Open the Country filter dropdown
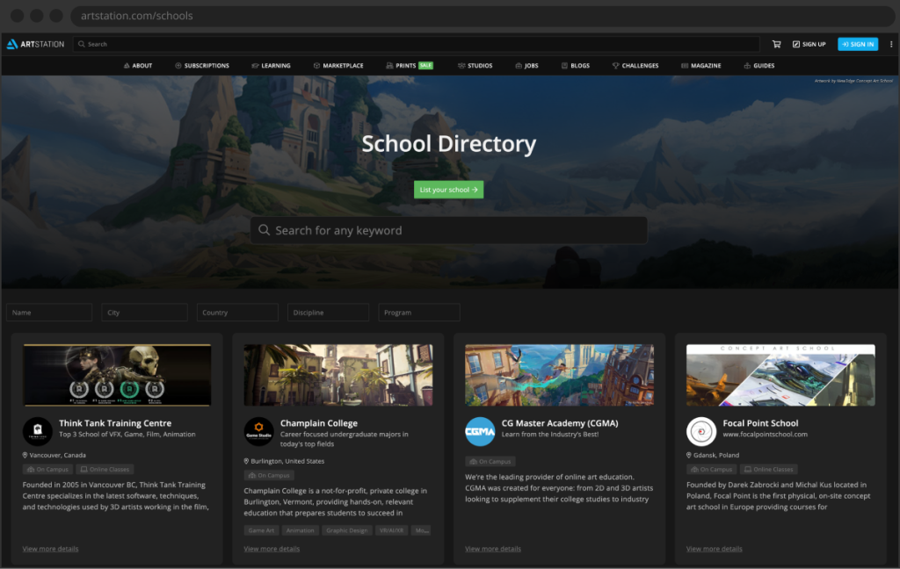 pyautogui.click(x=237, y=313)
